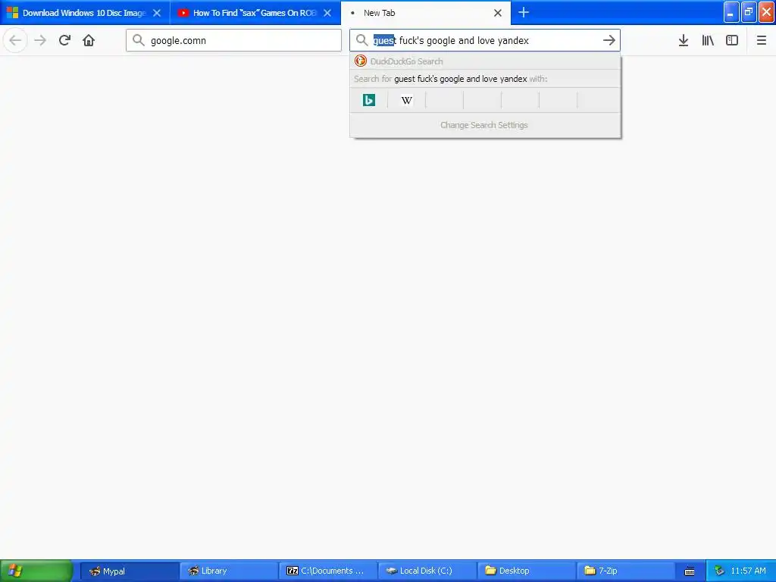776x582 pixels.
Task: Open the hamburger application menu
Action: [761, 40]
